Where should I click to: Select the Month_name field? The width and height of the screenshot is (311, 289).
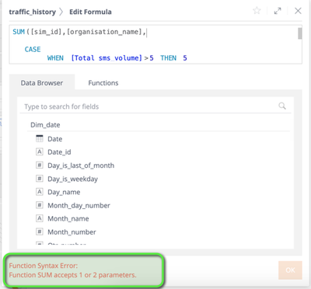(x=68, y=218)
